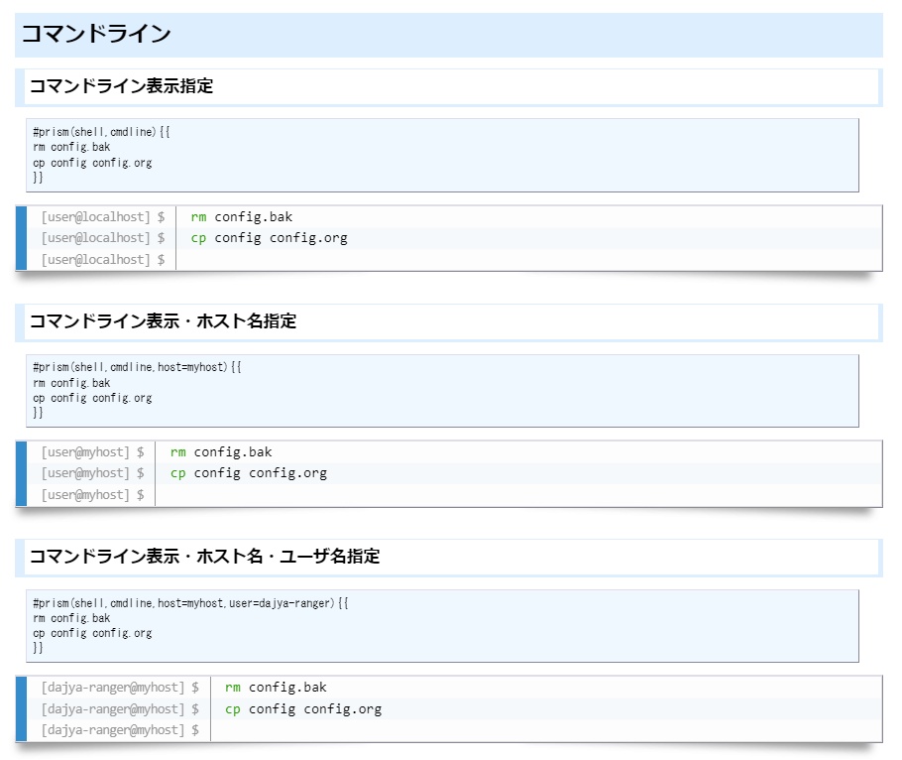The width and height of the screenshot is (902, 760).
Task: Click the empty third [user@localhost] prompt line
Action: pos(106,259)
